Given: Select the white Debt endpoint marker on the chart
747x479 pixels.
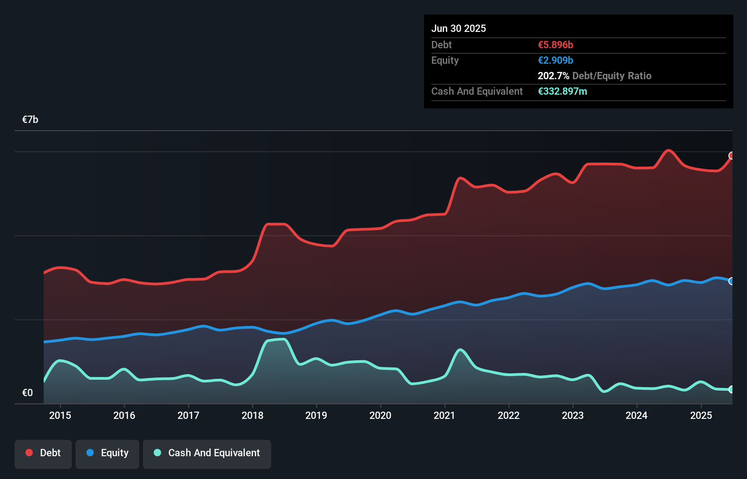Looking at the screenshot, I should 732,156.
